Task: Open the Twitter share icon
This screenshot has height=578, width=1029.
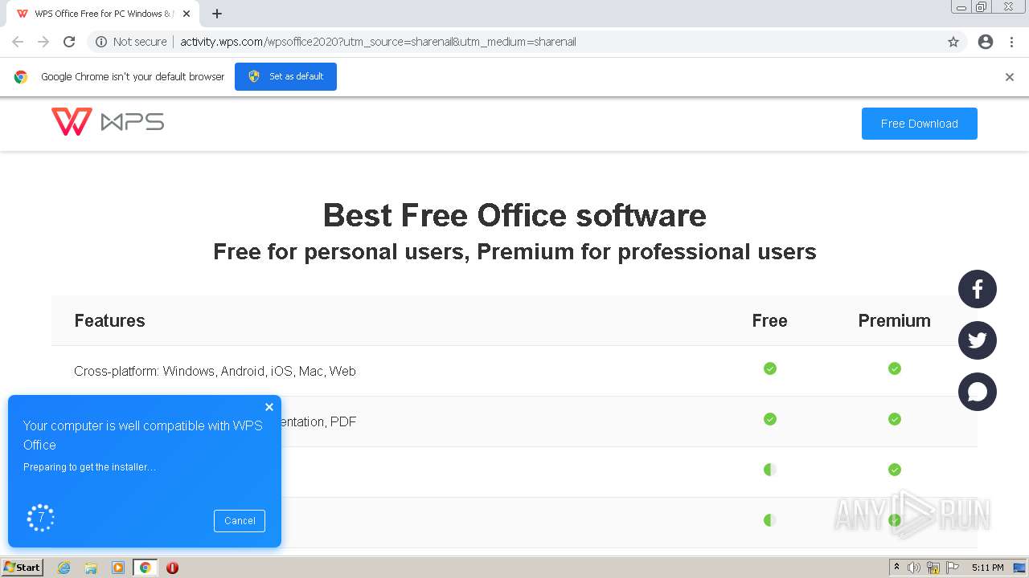Action: coord(978,340)
